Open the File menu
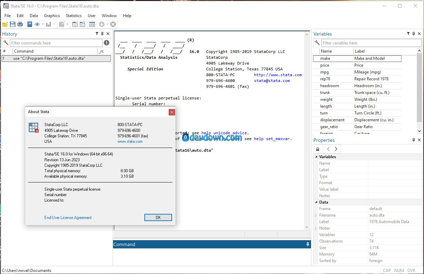The height and width of the screenshot is (274, 424). pos(8,16)
